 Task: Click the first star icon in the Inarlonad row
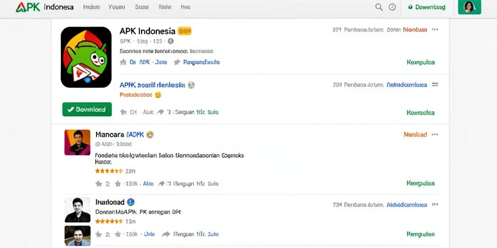tap(99, 234)
